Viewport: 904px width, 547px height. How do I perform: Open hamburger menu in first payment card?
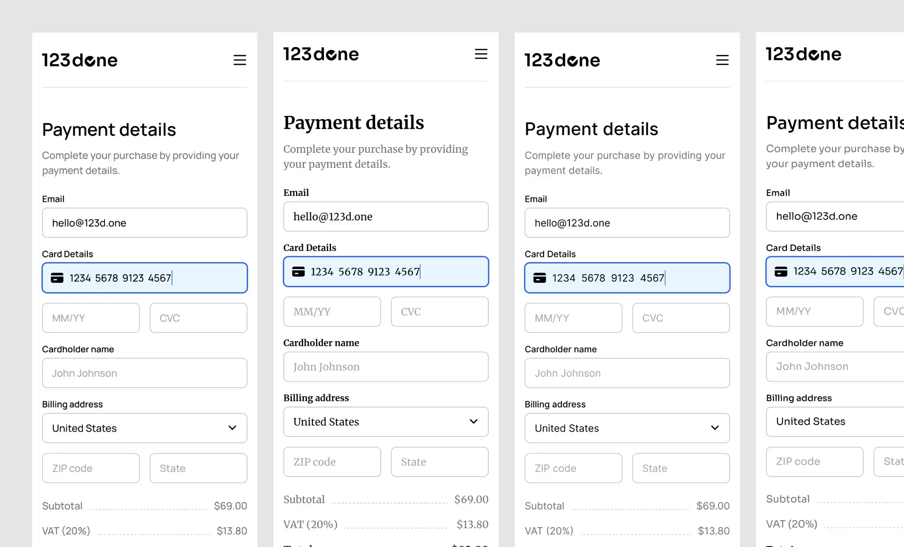coord(240,60)
